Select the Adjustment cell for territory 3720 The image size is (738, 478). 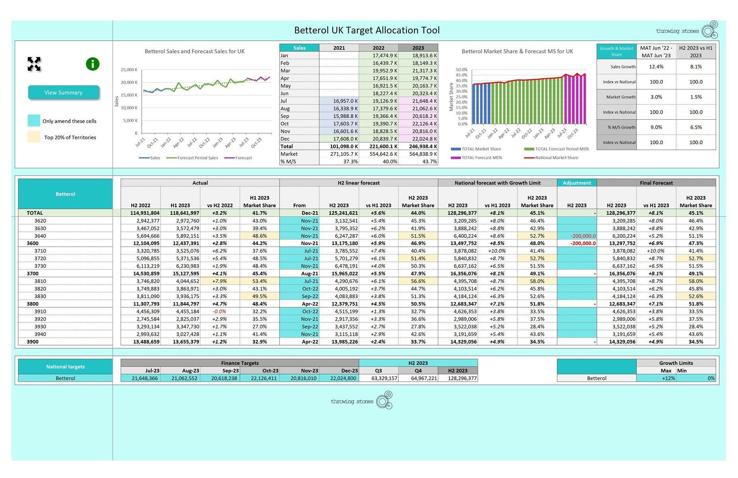tap(577, 258)
